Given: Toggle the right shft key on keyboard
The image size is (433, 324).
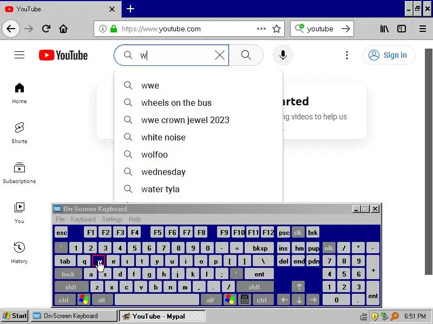Looking at the screenshot, I should [x=254, y=287].
